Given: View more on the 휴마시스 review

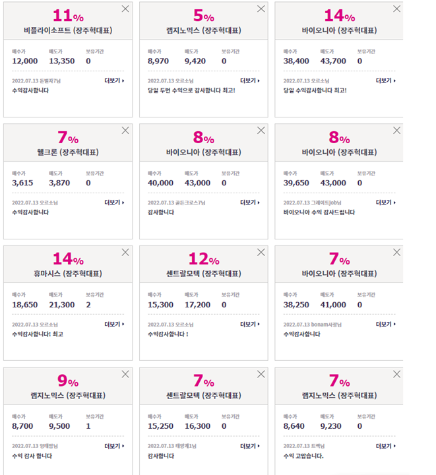Looking at the screenshot, I should click(x=115, y=324).
